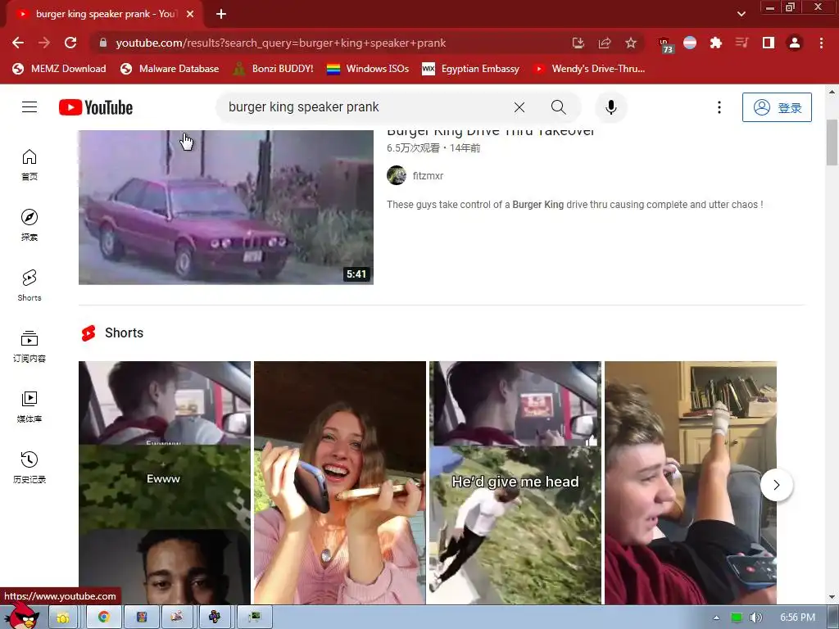Open 历史记录 History in sidebar
The image size is (839, 629).
tap(29, 468)
